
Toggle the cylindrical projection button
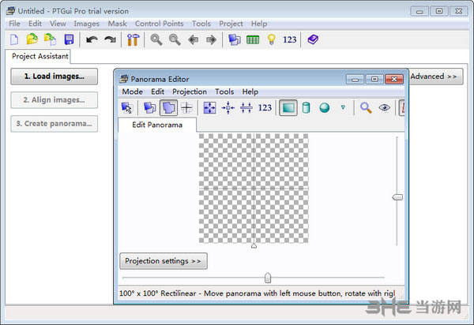pos(307,108)
